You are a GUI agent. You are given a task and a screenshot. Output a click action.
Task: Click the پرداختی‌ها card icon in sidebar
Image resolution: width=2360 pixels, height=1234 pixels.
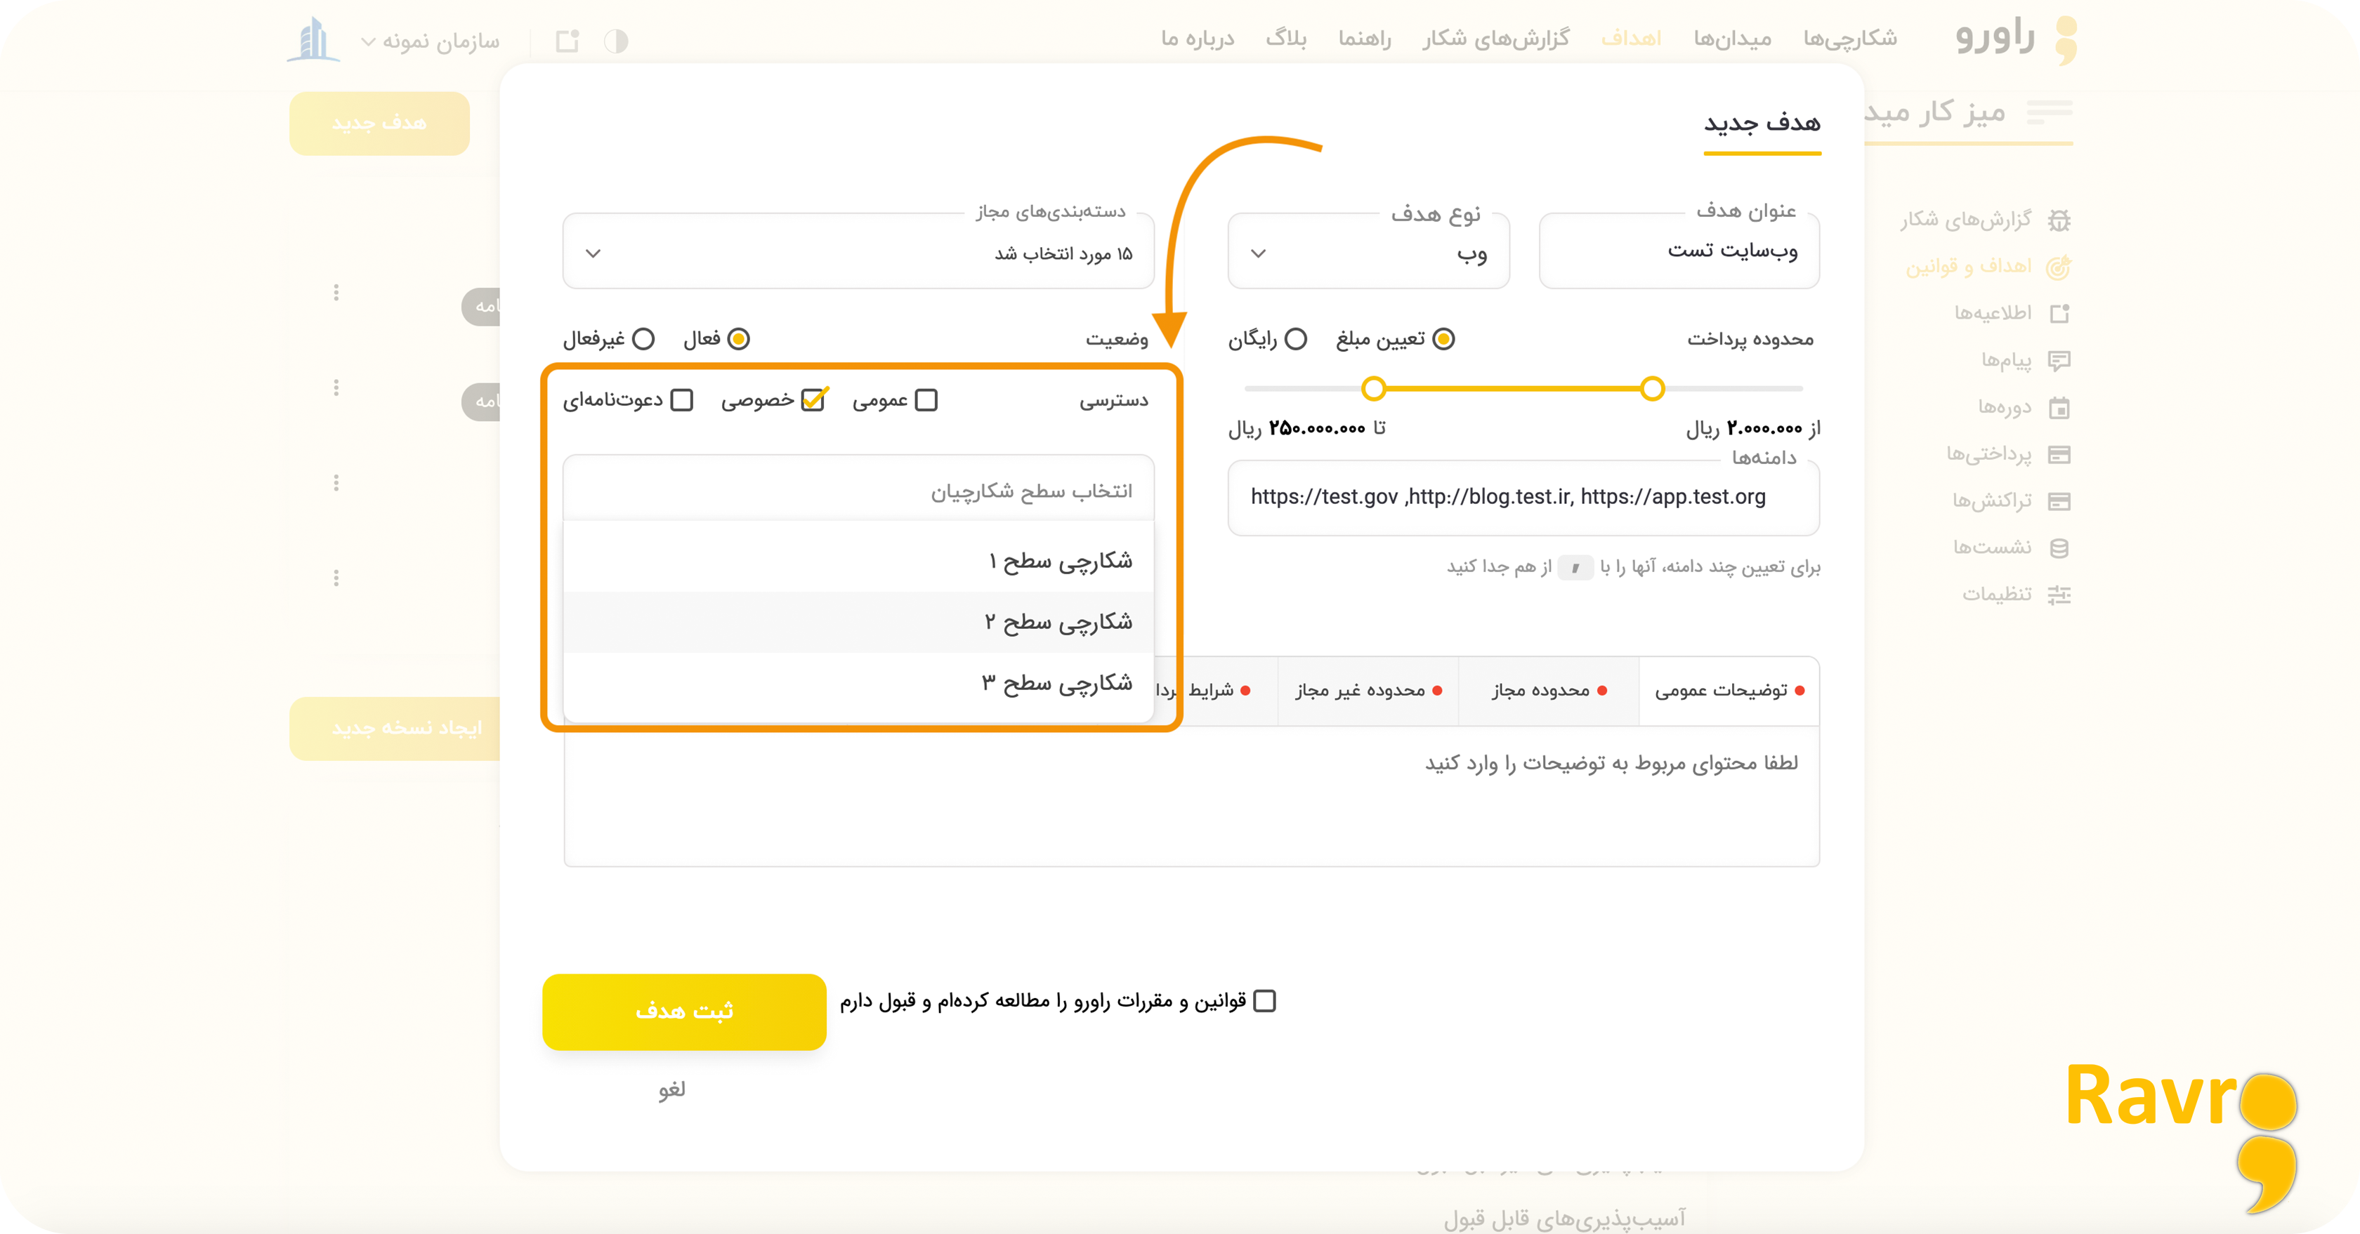[2059, 454]
